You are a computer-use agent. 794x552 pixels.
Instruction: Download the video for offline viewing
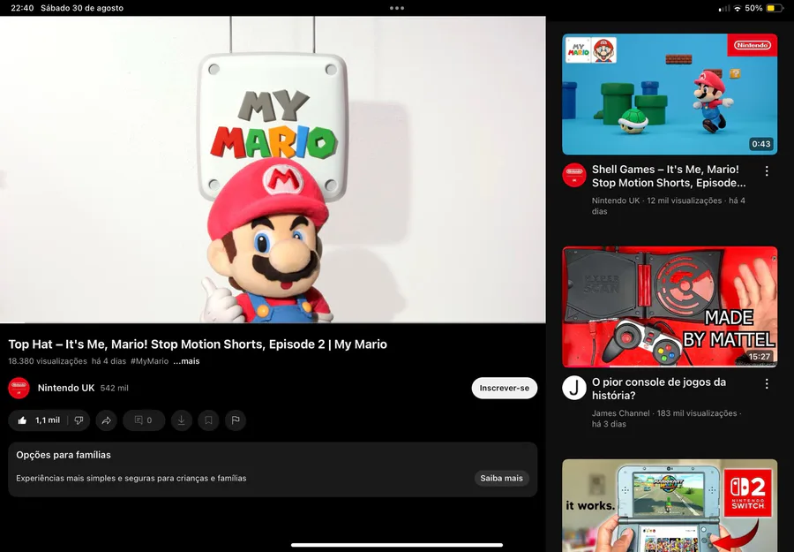(181, 420)
